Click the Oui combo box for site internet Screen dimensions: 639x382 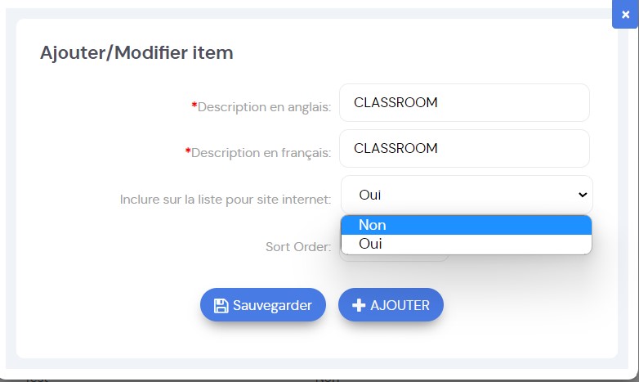(x=467, y=195)
